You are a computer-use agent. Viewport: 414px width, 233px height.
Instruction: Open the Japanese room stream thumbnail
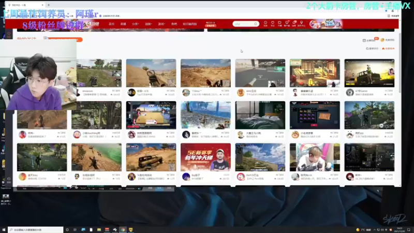pos(315,73)
